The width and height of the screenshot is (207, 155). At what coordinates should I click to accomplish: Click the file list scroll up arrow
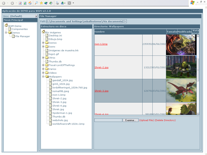(x=198, y=36)
